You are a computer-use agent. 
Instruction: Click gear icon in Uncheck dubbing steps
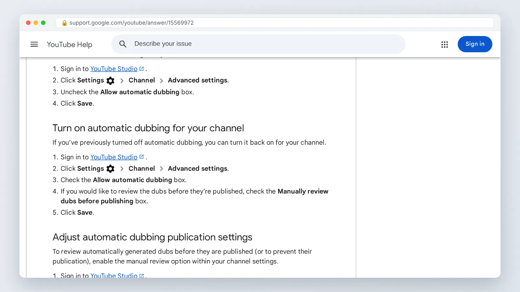110,80
